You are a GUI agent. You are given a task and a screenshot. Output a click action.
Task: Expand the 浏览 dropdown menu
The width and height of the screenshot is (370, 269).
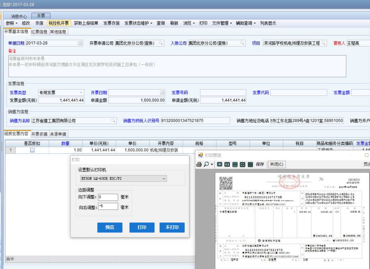[x=189, y=23]
